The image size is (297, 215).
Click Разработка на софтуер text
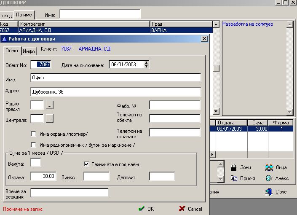[248, 24]
